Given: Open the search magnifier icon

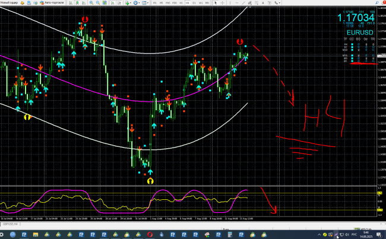Looking at the screenshot, I should pyautogui.click(x=376, y=4).
